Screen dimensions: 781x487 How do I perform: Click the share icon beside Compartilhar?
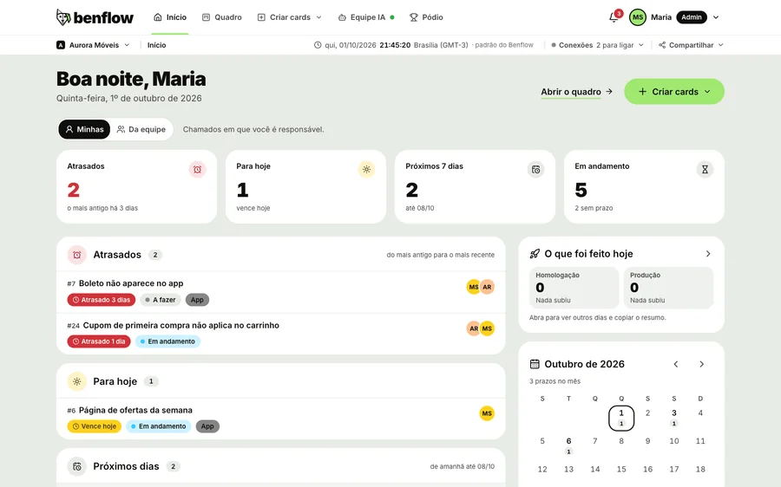tap(662, 45)
